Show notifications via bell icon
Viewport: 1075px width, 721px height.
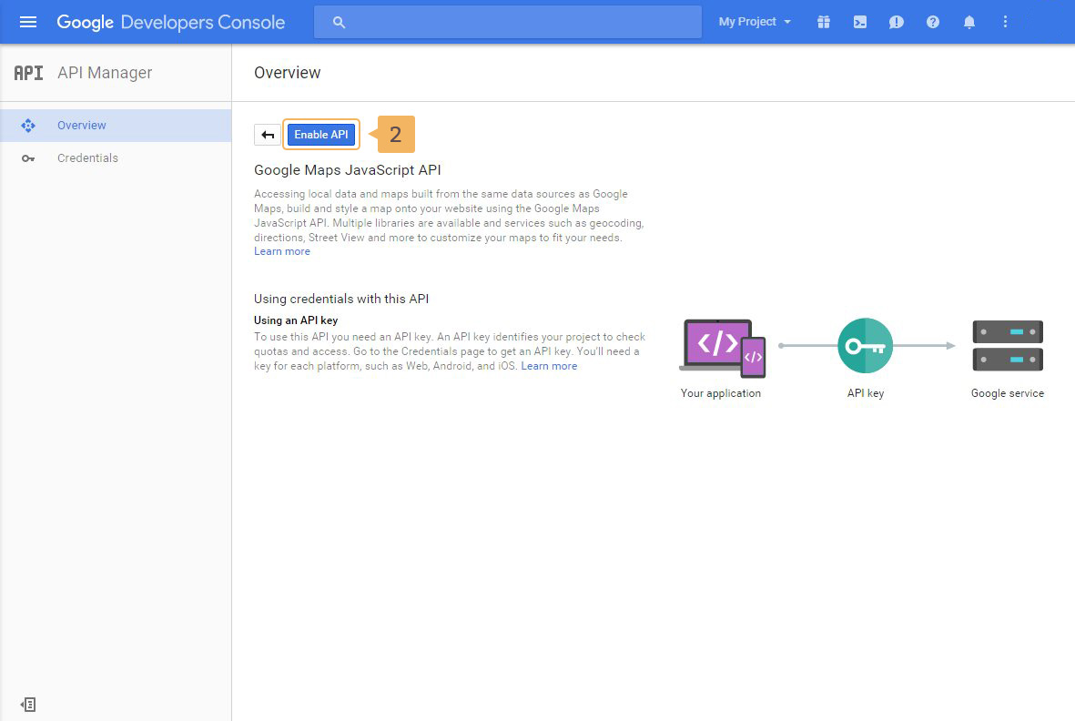click(969, 22)
